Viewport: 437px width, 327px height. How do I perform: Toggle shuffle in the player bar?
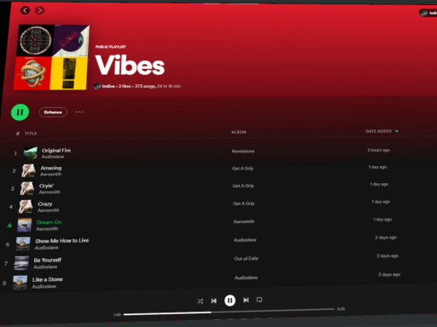[x=201, y=301]
